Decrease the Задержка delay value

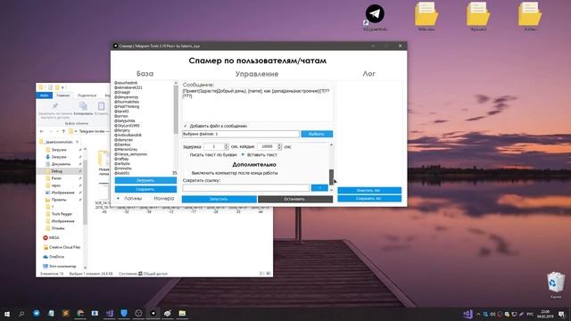click(226, 148)
